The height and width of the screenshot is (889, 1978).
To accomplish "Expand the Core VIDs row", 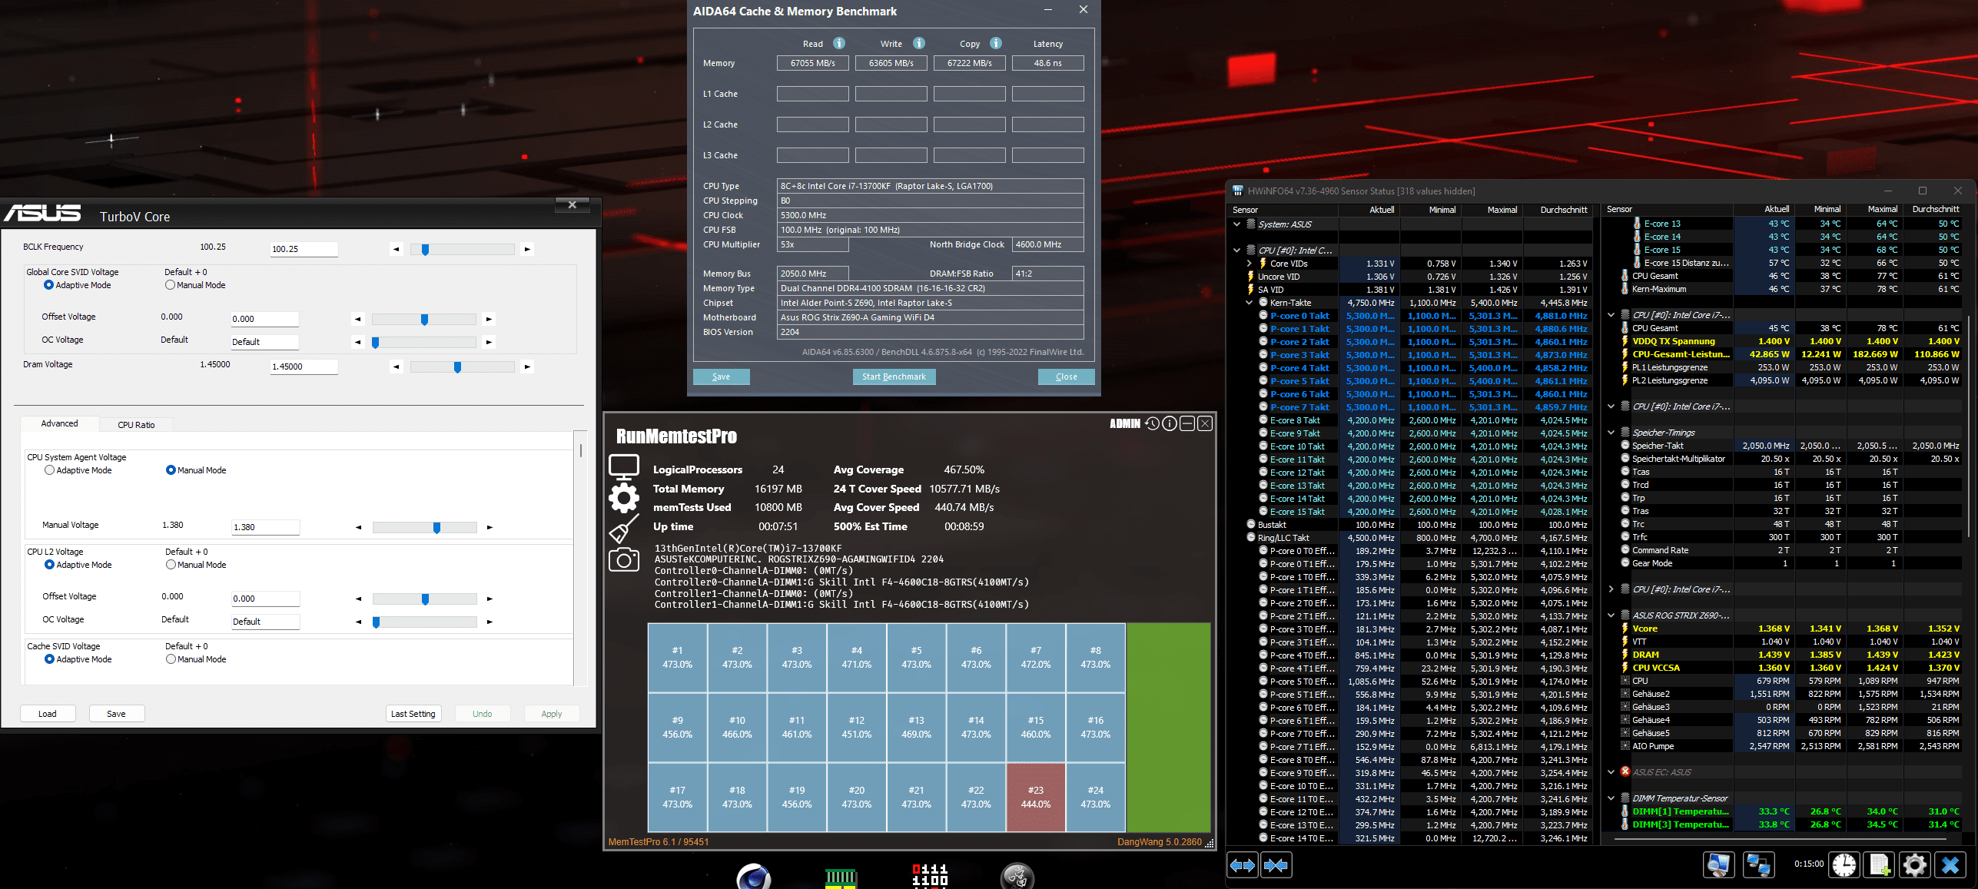I will coord(1250,264).
